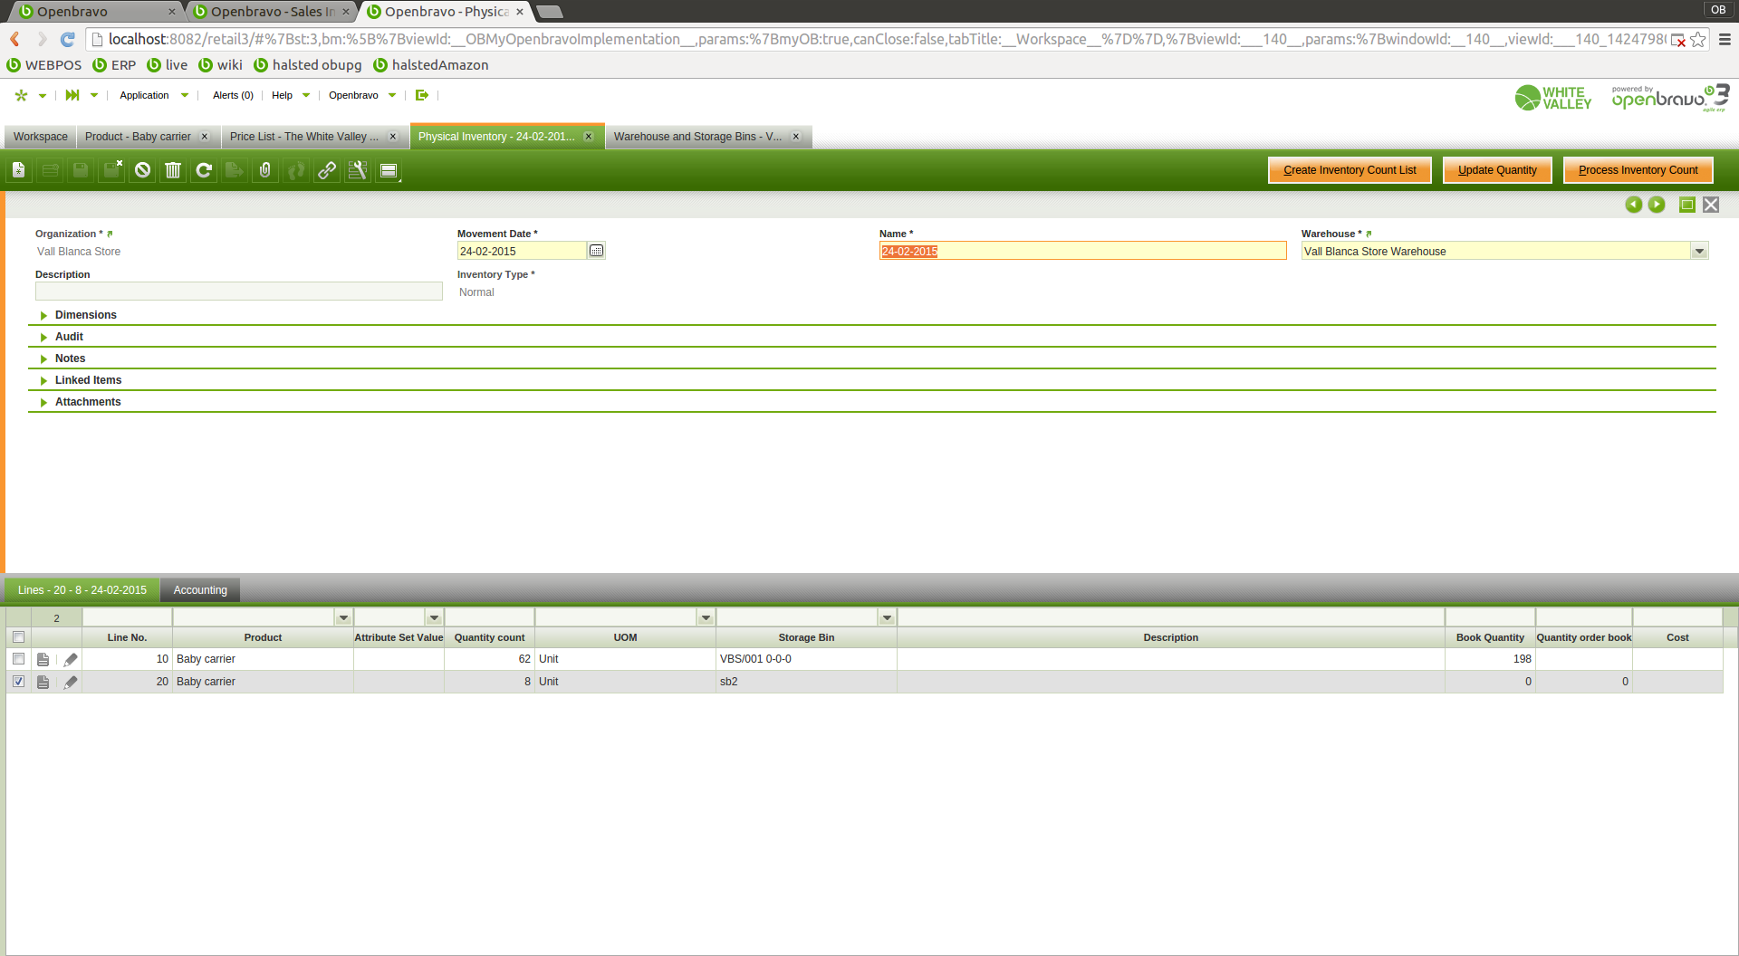This screenshot has width=1739, height=956.
Task: Click the refresh icon in toolbar
Action: tap(204, 170)
